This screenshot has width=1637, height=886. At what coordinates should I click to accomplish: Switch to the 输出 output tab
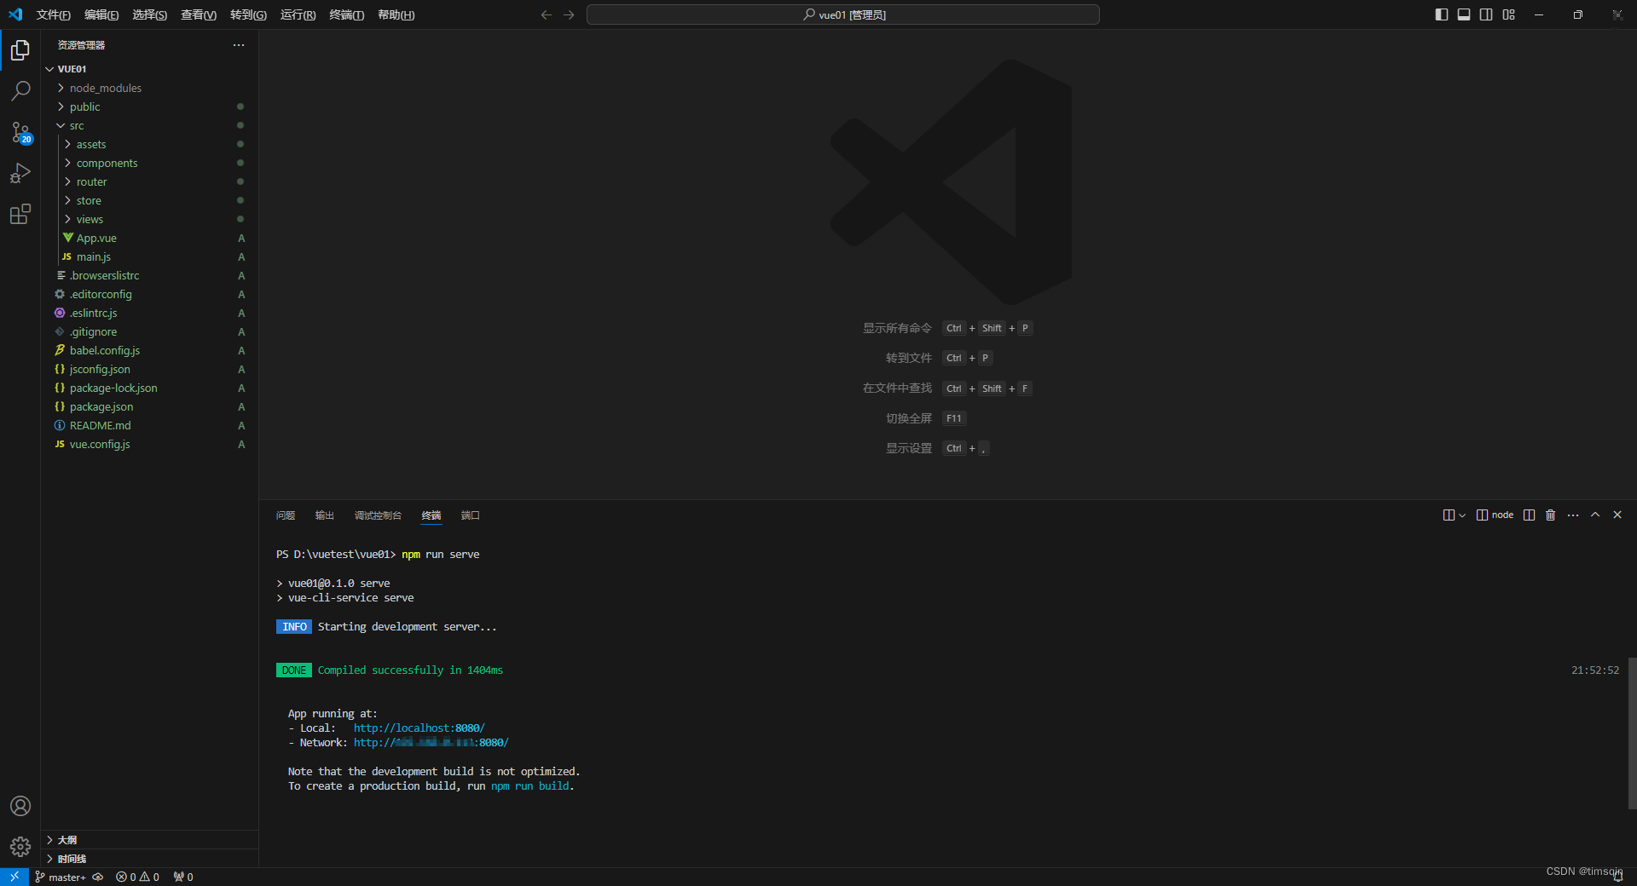(x=325, y=515)
